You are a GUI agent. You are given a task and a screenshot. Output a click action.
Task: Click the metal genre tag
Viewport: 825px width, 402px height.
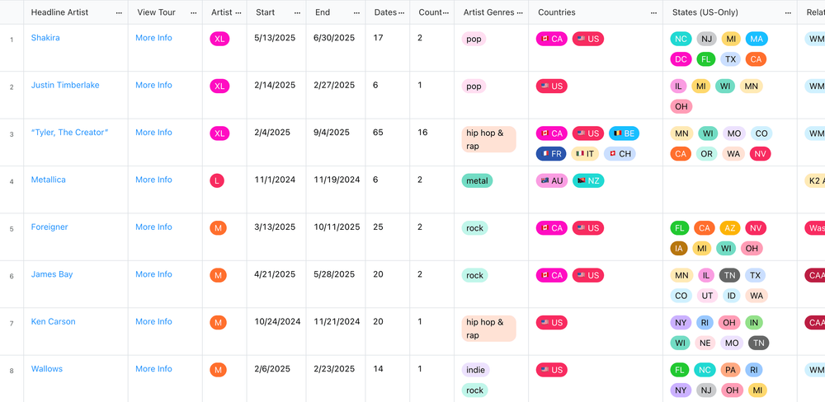(477, 180)
